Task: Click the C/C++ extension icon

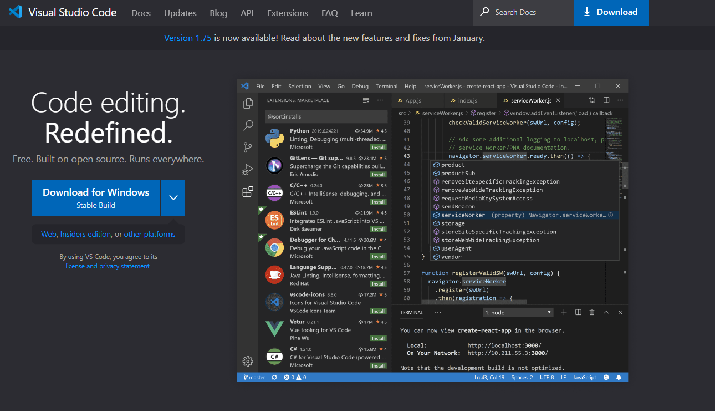Action: coord(274,193)
